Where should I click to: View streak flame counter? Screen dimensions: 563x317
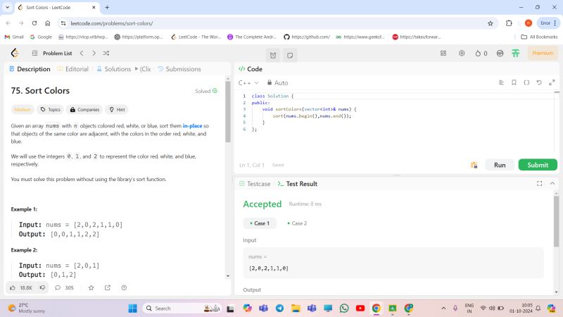tap(481, 54)
